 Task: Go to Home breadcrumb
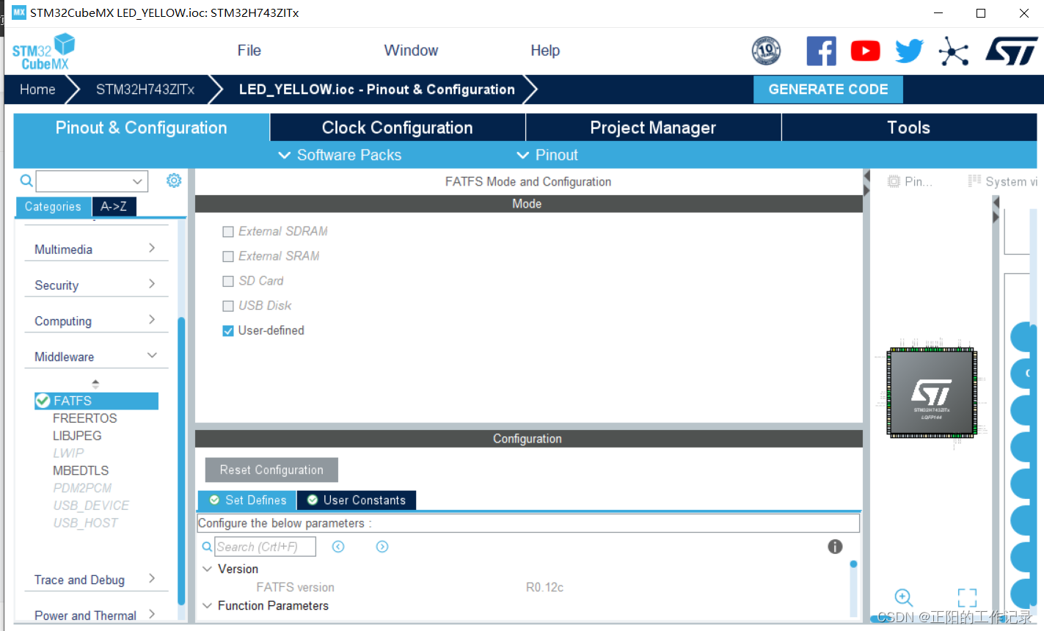(37, 90)
